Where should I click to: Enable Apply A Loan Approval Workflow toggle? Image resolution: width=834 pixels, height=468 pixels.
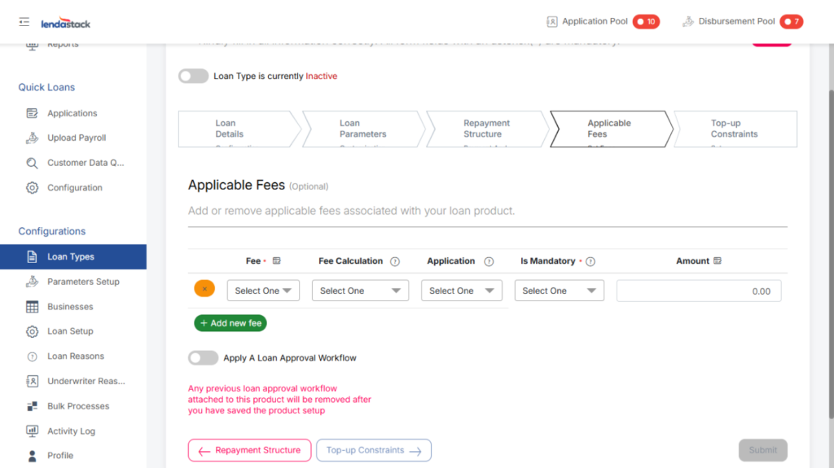(x=203, y=358)
